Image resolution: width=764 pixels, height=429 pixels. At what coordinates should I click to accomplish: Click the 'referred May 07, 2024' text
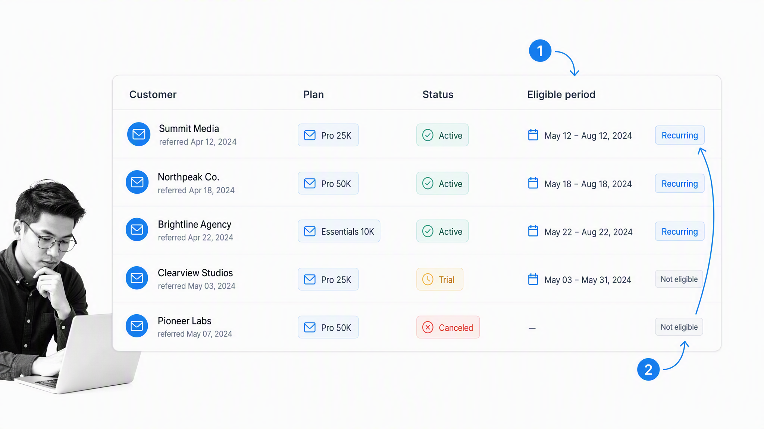(195, 334)
